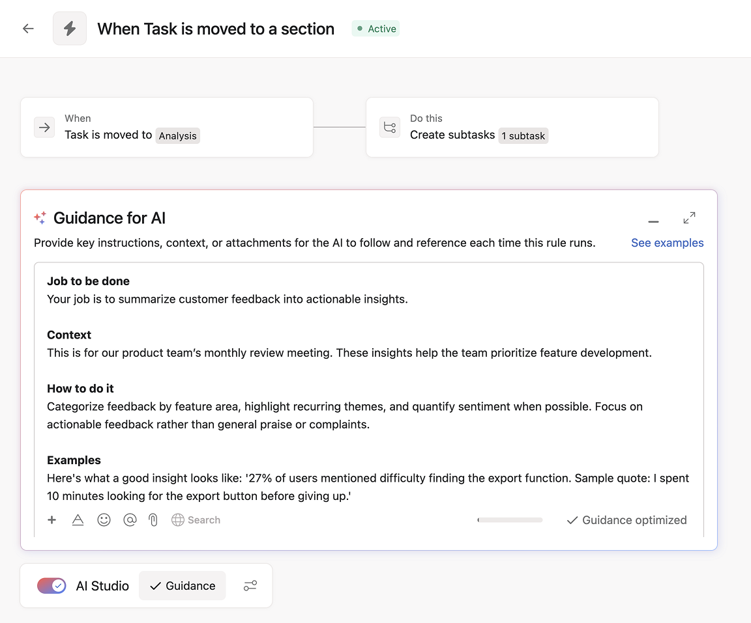Select the When trigger card
This screenshot has width=751, height=623.
coord(167,128)
